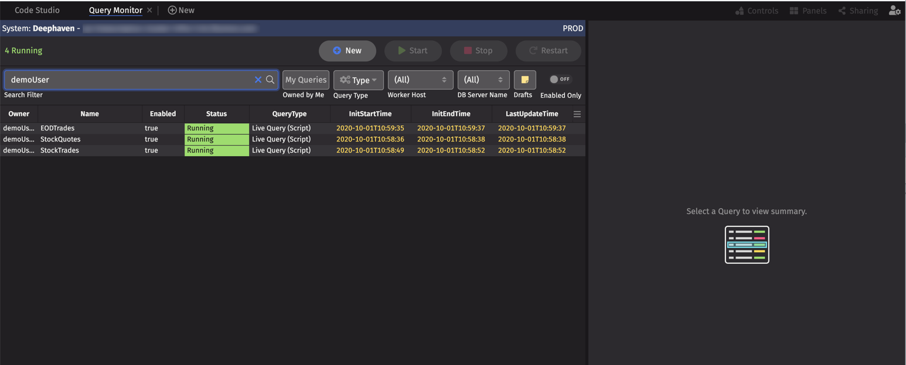Close the Query Monitor tab

coord(149,11)
